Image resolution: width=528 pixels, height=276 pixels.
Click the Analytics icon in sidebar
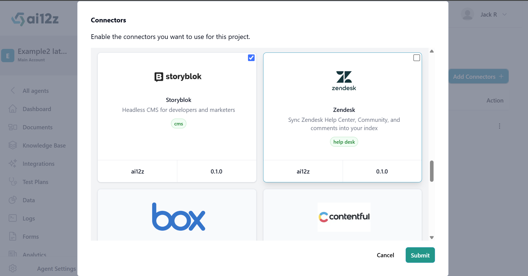pyautogui.click(x=13, y=253)
